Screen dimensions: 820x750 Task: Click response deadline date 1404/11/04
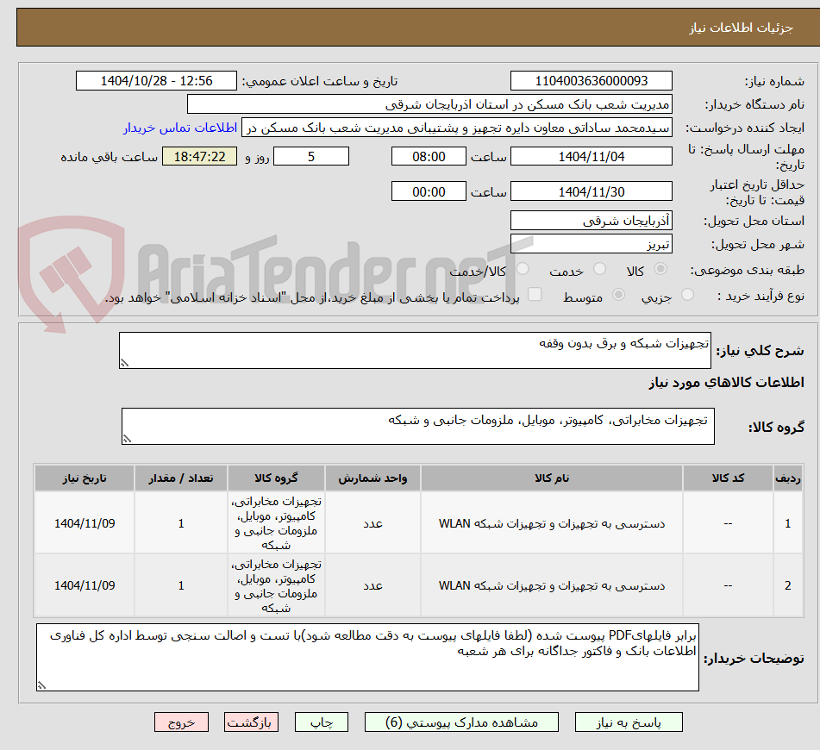pyautogui.click(x=591, y=156)
